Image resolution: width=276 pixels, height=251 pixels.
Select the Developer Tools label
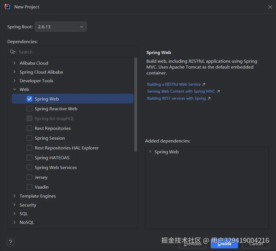click(36, 81)
